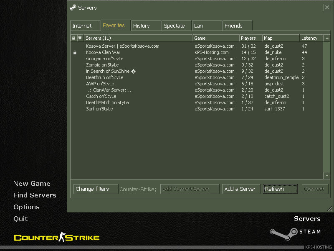
Task: Click latency value 44
Action: click(x=304, y=53)
